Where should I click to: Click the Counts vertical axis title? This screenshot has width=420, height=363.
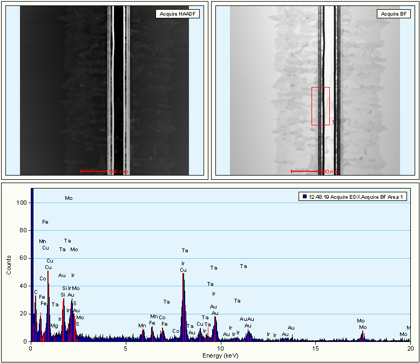click(x=9, y=265)
